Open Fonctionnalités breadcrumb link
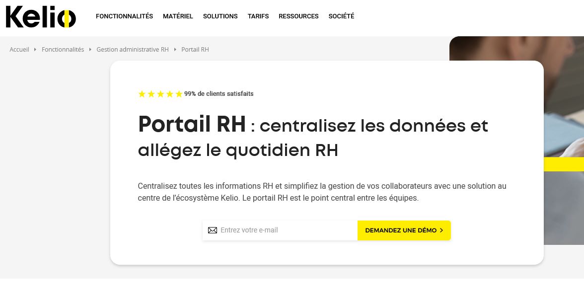Viewport: 584px width, 302px height. coord(63,50)
